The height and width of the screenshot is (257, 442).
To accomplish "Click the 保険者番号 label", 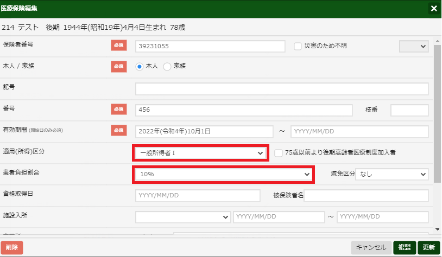I will coord(18,44).
